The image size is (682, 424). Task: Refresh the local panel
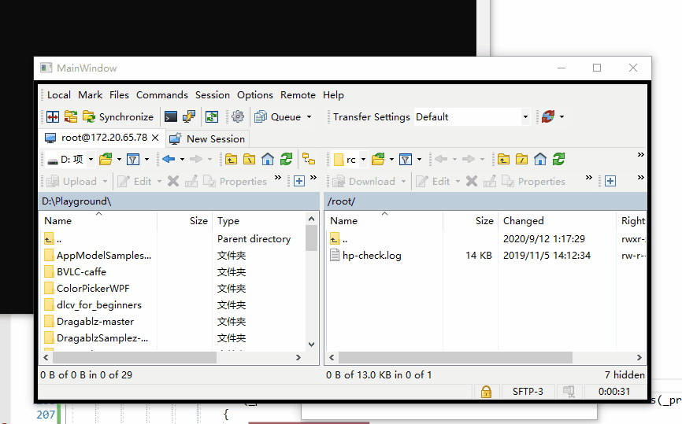click(286, 159)
